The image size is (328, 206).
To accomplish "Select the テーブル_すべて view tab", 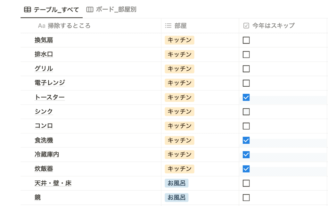I will click(52, 9).
